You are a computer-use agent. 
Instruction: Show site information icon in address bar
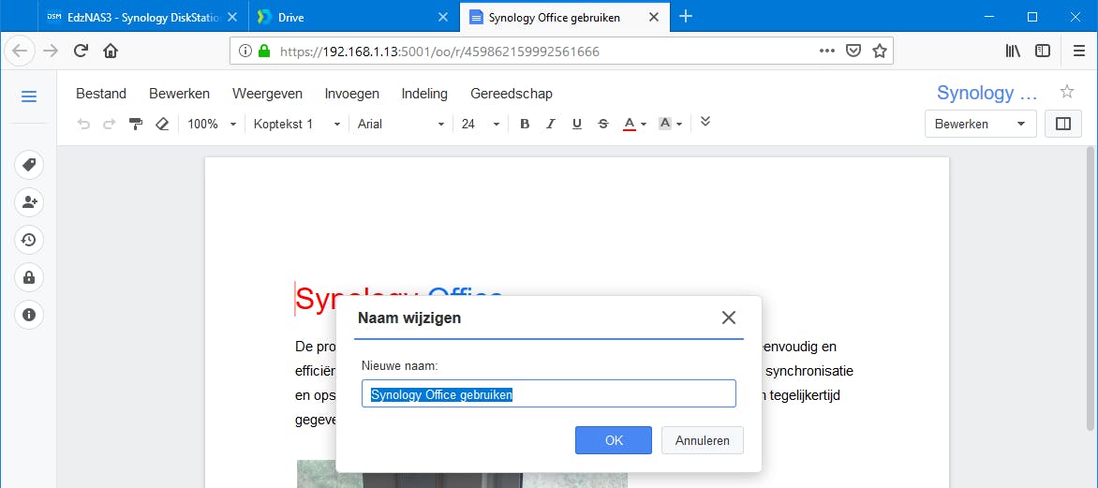(245, 52)
